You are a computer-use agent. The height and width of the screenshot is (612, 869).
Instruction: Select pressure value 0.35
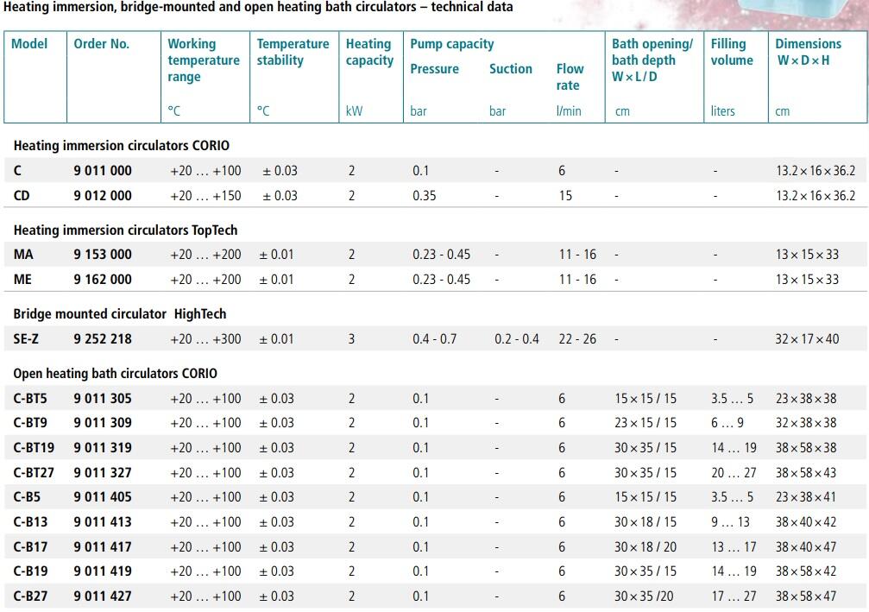424,196
